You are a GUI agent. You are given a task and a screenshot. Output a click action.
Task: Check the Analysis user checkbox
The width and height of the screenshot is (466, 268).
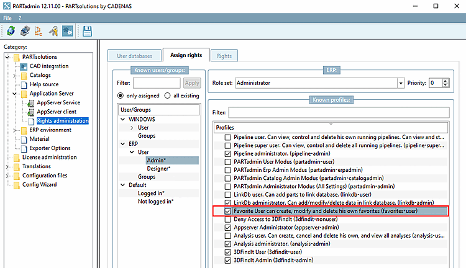[227, 236]
